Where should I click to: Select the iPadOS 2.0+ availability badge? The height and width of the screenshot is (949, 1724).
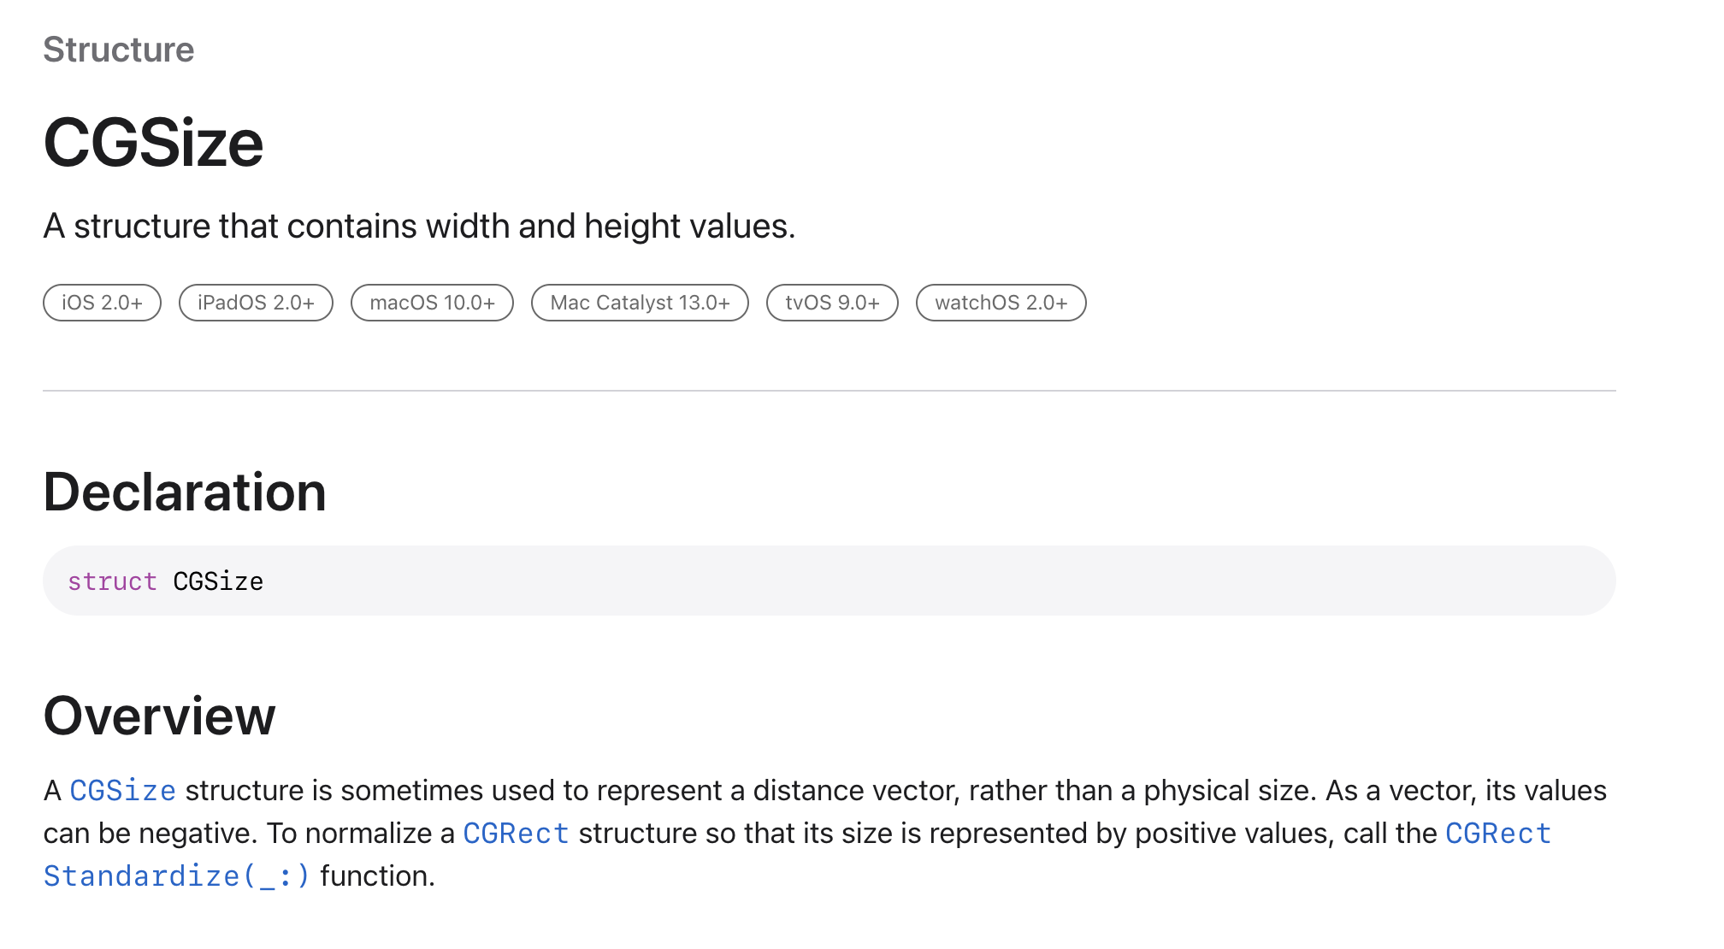tap(256, 303)
